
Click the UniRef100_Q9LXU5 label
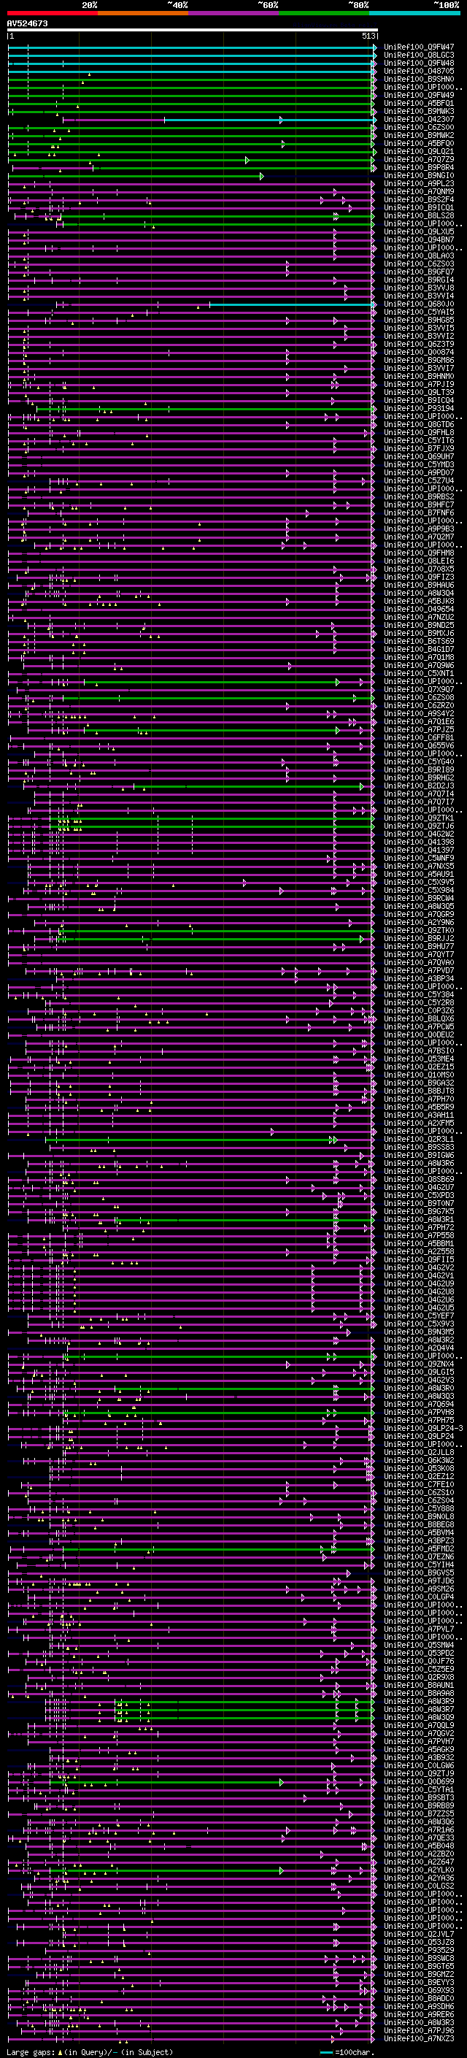419,231
